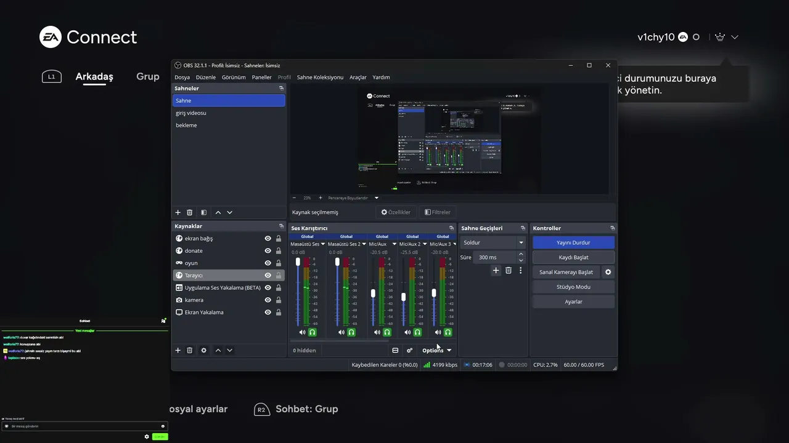
Task: Open chat settings gear in Sohbet panel
Action: 147,437
